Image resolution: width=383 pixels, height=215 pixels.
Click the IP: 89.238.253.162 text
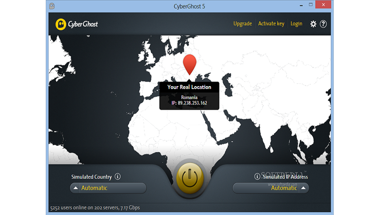tap(189, 103)
